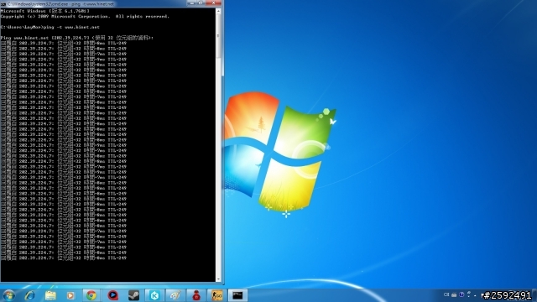Image resolution: width=537 pixels, height=302 pixels.
Task: Open Windows Explorer folder icon in taskbar
Action: [50, 295]
